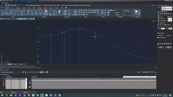Switch to the Home ribbon tab

tap(7, 8)
